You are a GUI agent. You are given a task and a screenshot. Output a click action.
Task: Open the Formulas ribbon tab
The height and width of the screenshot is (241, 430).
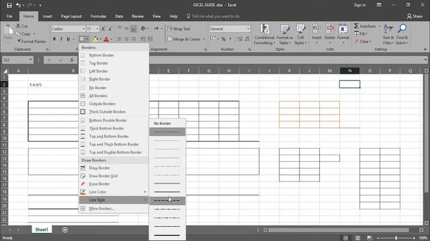98,16
